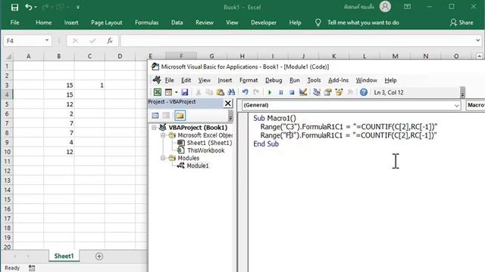
Task: Open the Undo history dropdown arrow in Excel
Action: click(36, 7)
